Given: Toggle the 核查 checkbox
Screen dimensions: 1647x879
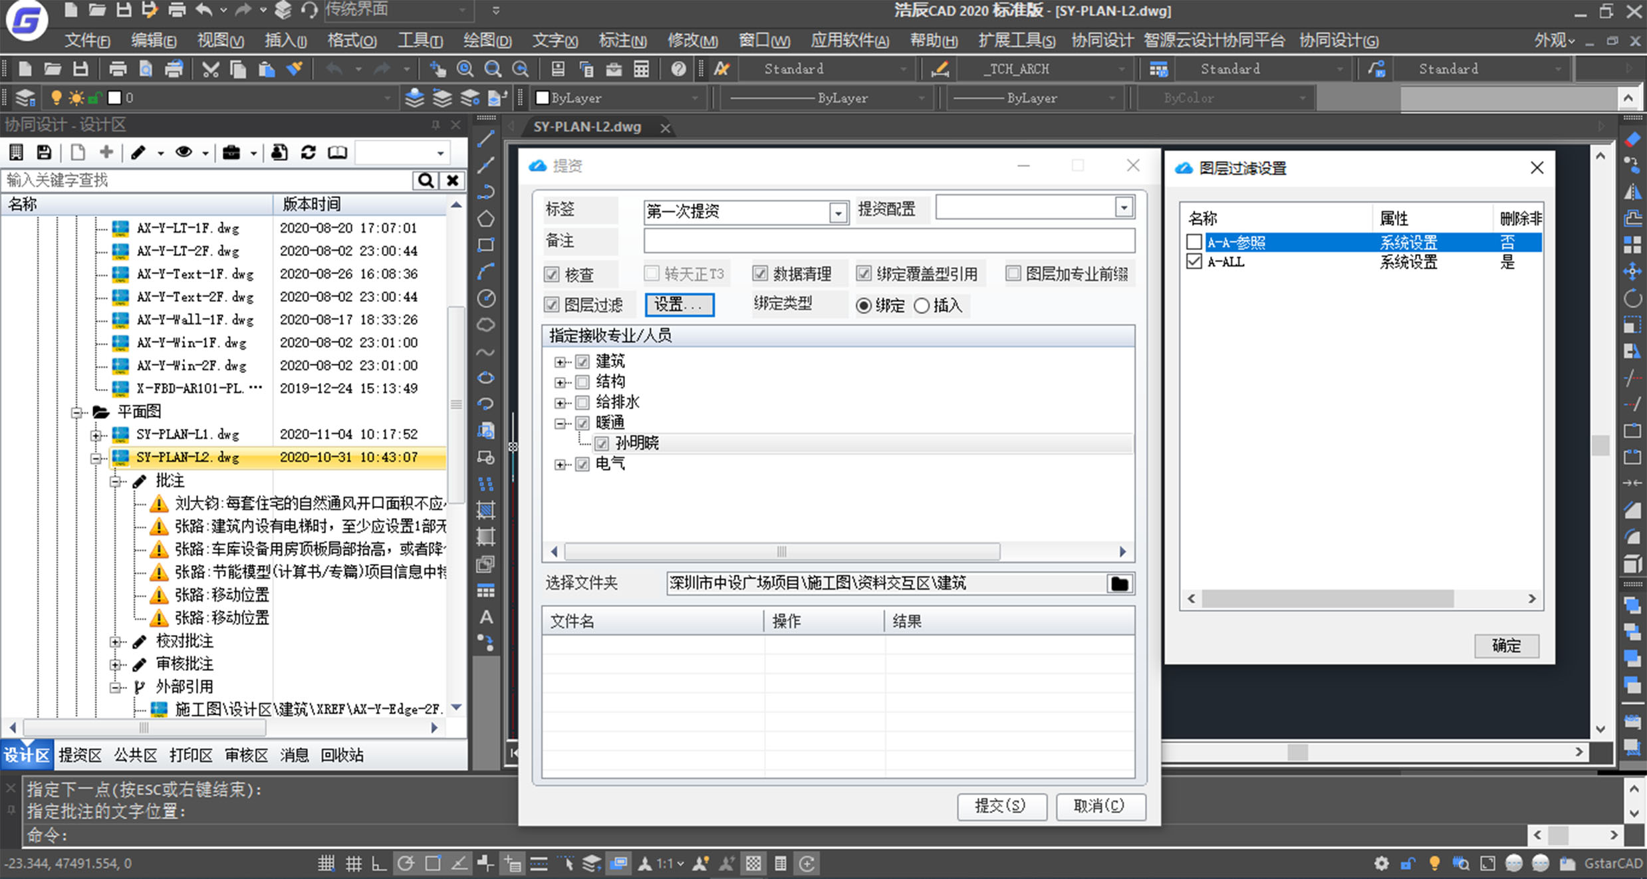Looking at the screenshot, I should pos(551,274).
